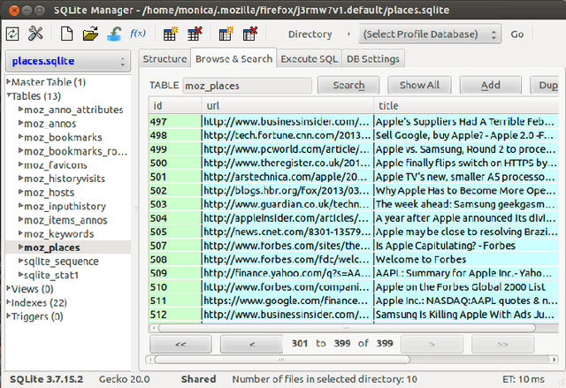The height and width of the screenshot is (388, 566).
Task: Sort by the id column header
Action: (x=175, y=106)
